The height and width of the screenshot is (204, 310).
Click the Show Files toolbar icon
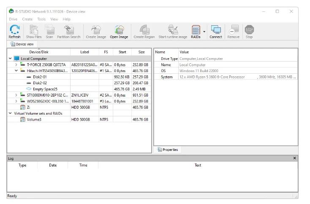click(33, 30)
